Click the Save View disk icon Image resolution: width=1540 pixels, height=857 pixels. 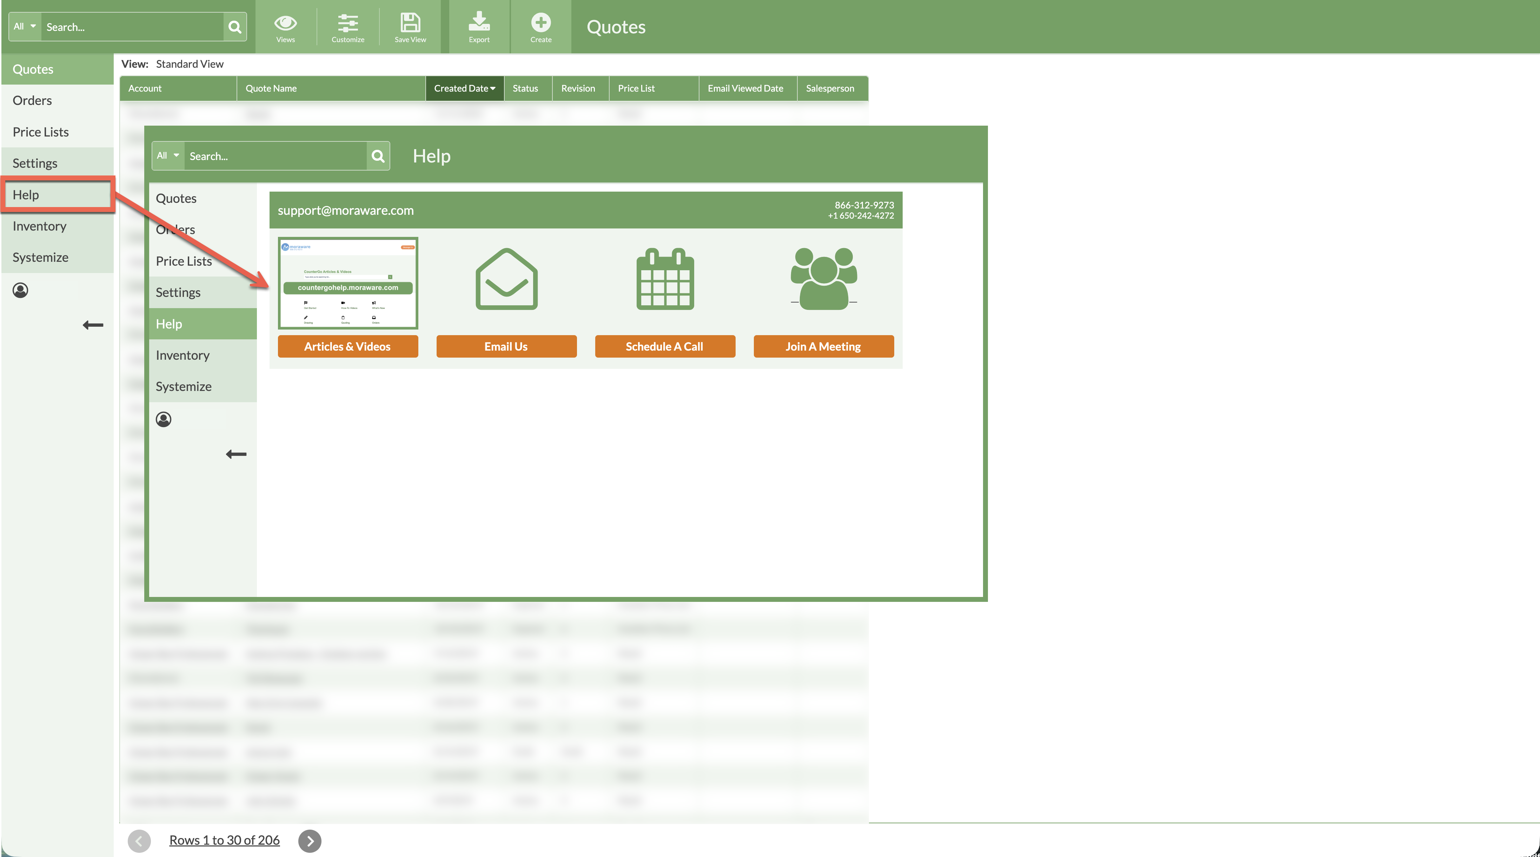[x=410, y=23]
